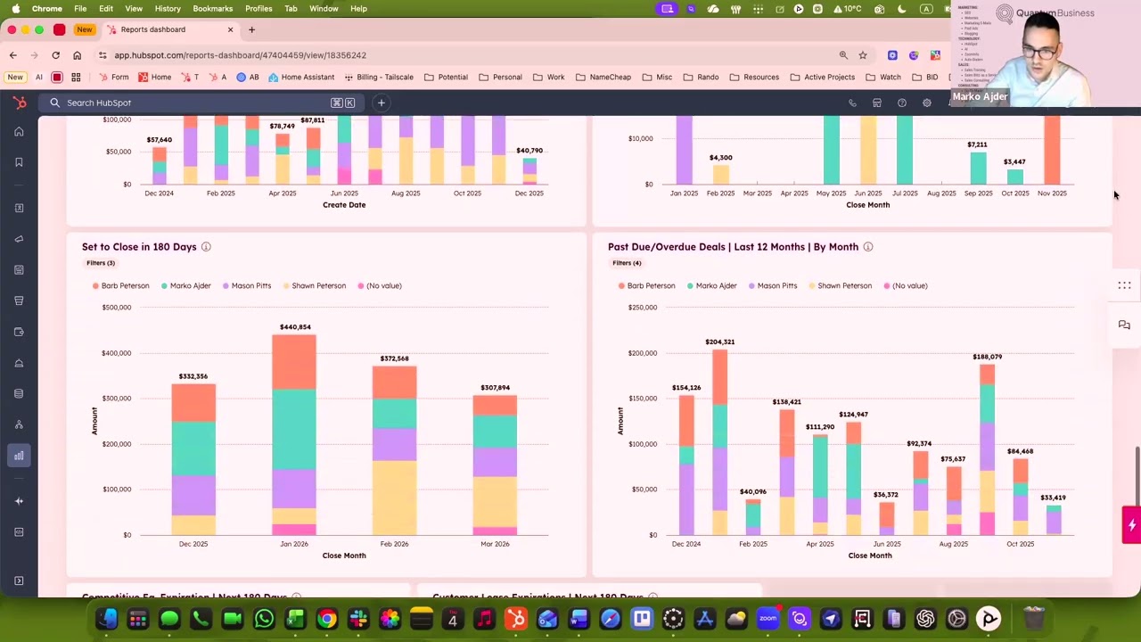Toggle (No value) series in Past Due legend
Screen dimensions: 1141x642
(x=905, y=286)
